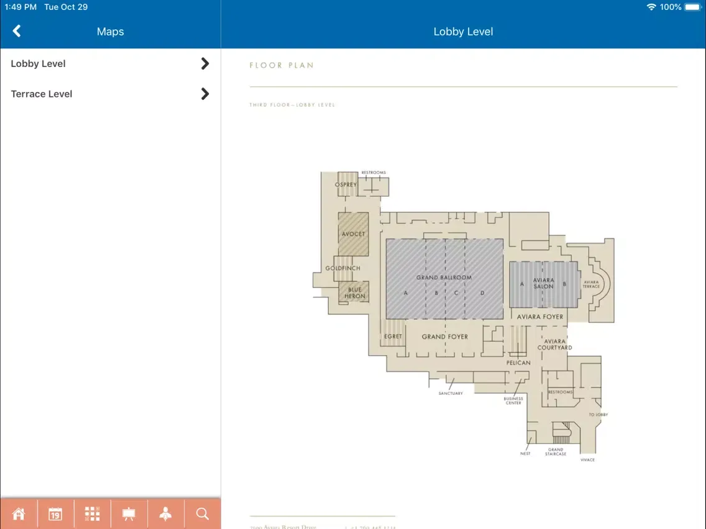This screenshot has width=706, height=529.
Task: Tap the battery status icon
Action: (692, 7)
